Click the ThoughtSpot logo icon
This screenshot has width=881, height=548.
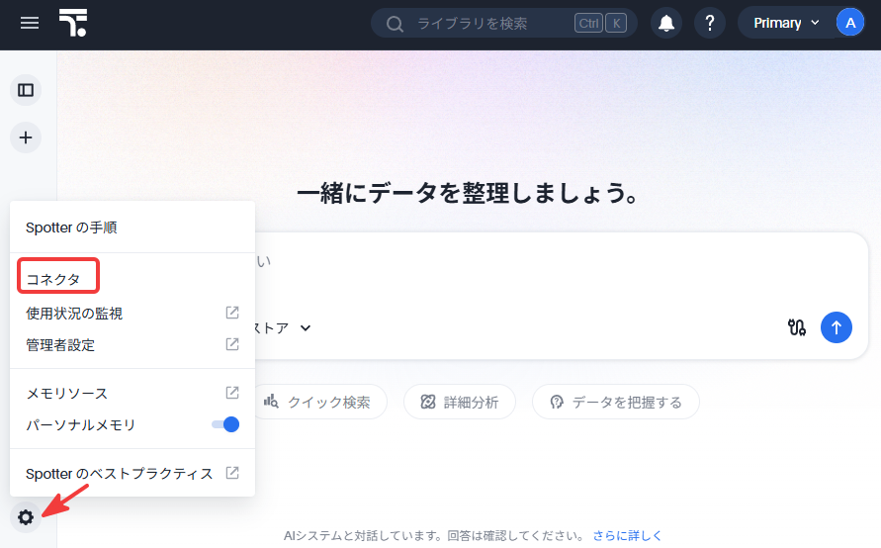click(73, 23)
